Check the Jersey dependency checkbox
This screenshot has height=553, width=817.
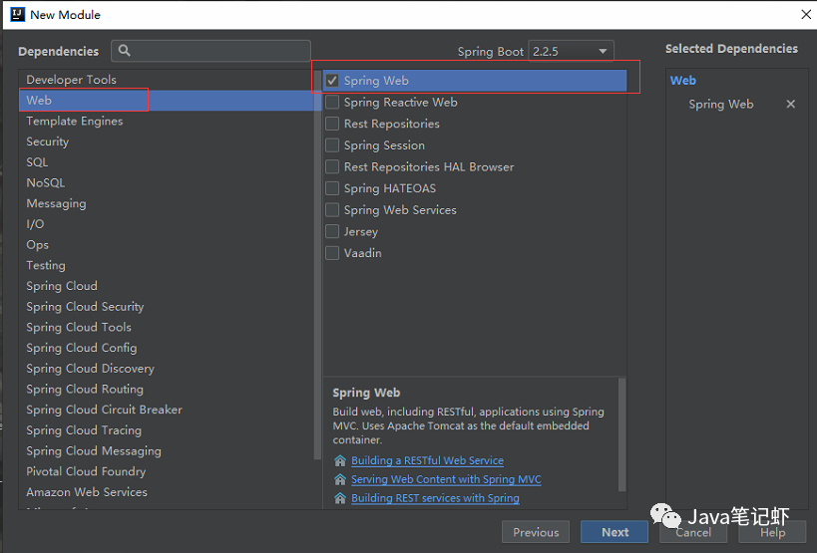pos(332,231)
